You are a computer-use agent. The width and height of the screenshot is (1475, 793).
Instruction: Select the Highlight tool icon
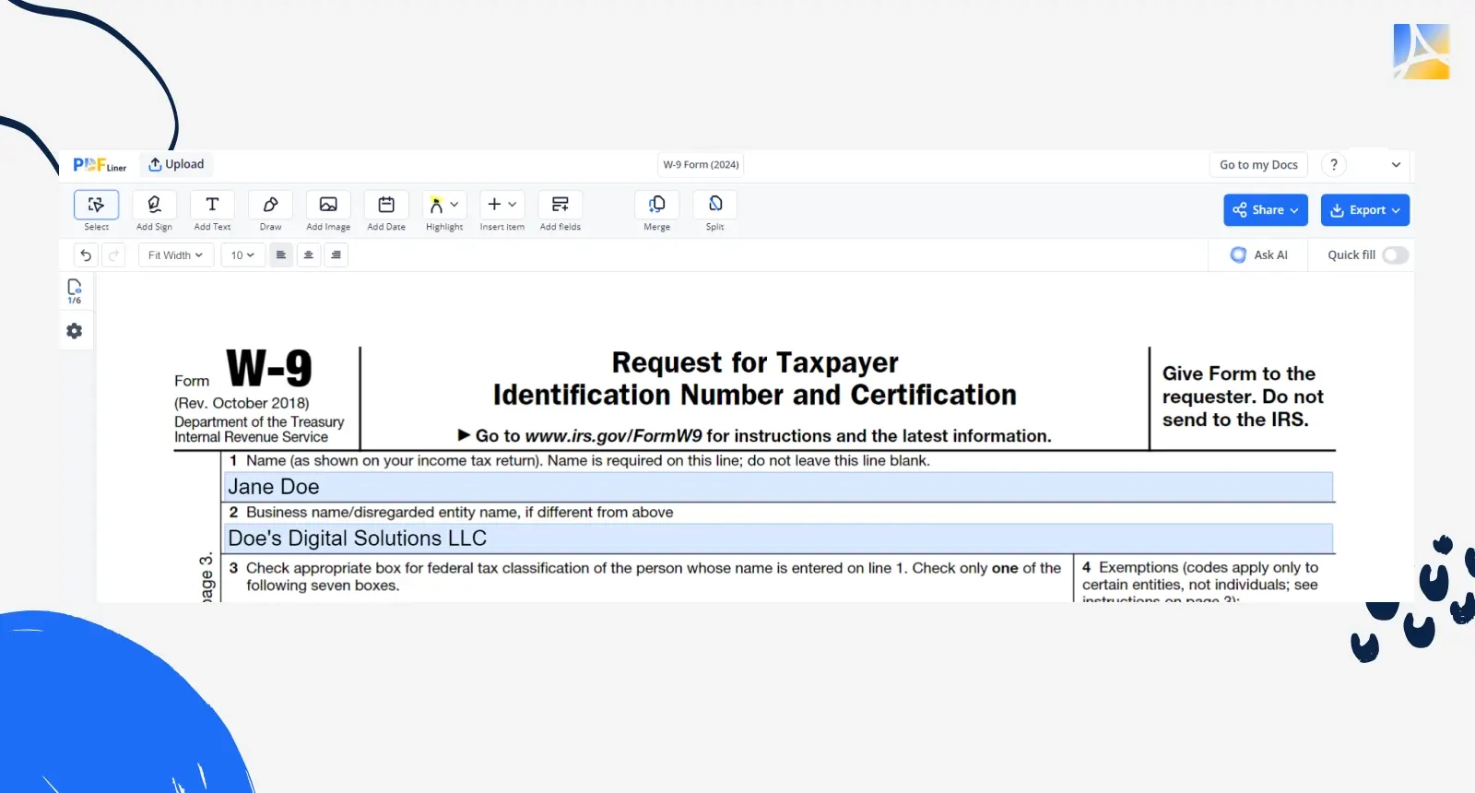pyautogui.click(x=436, y=205)
